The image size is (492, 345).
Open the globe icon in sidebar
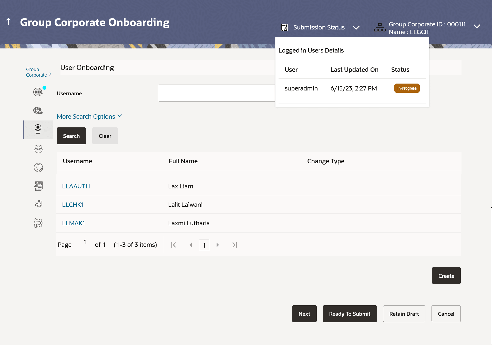(x=38, y=92)
